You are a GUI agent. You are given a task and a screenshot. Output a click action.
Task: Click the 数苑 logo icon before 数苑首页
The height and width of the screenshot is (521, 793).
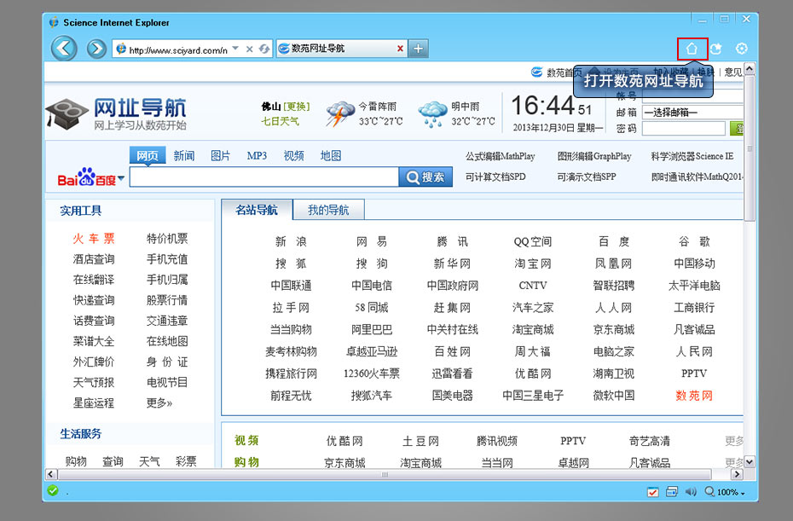coord(536,72)
